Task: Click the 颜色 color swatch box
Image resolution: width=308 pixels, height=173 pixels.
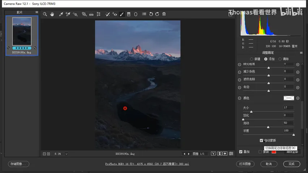Action: coord(289,98)
